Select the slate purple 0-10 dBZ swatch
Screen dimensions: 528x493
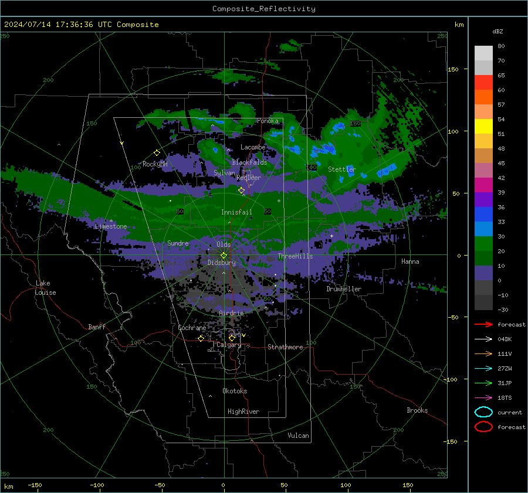[483, 273]
